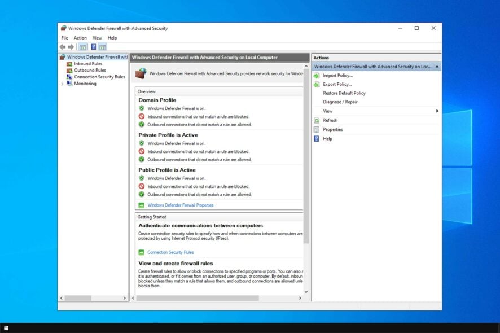Select Connection Security Rules tree item
The image size is (500, 333).
pyautogui.click(x=99, y=77)
